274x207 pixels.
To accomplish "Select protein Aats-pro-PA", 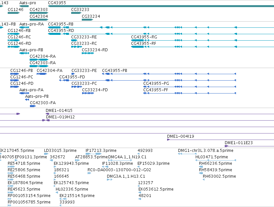I will 24,93.
